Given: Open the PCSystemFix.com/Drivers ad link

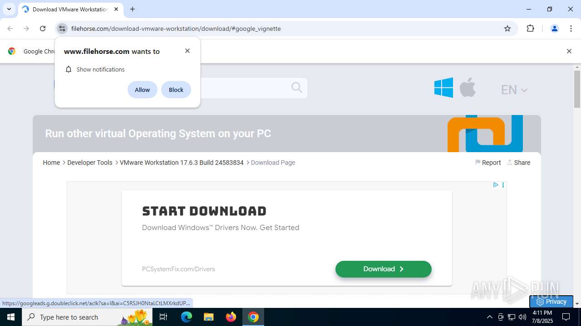Looking at the screenshot, I should (178, 269).
